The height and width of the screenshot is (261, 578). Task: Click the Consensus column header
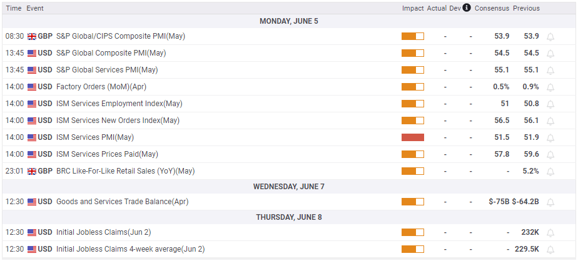point(491,8)
